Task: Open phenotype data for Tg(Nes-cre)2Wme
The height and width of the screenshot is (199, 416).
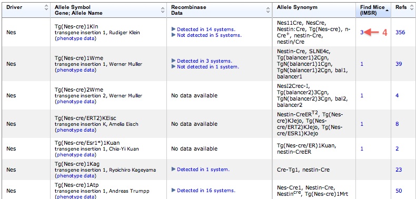Action: pos(75,102)
